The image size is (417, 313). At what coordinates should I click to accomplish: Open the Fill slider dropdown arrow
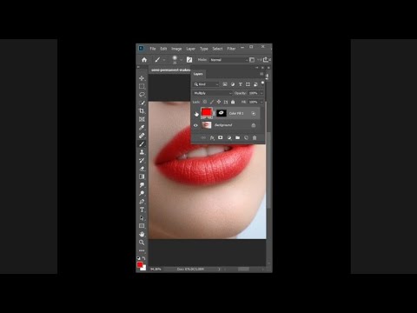coord(261,102)
